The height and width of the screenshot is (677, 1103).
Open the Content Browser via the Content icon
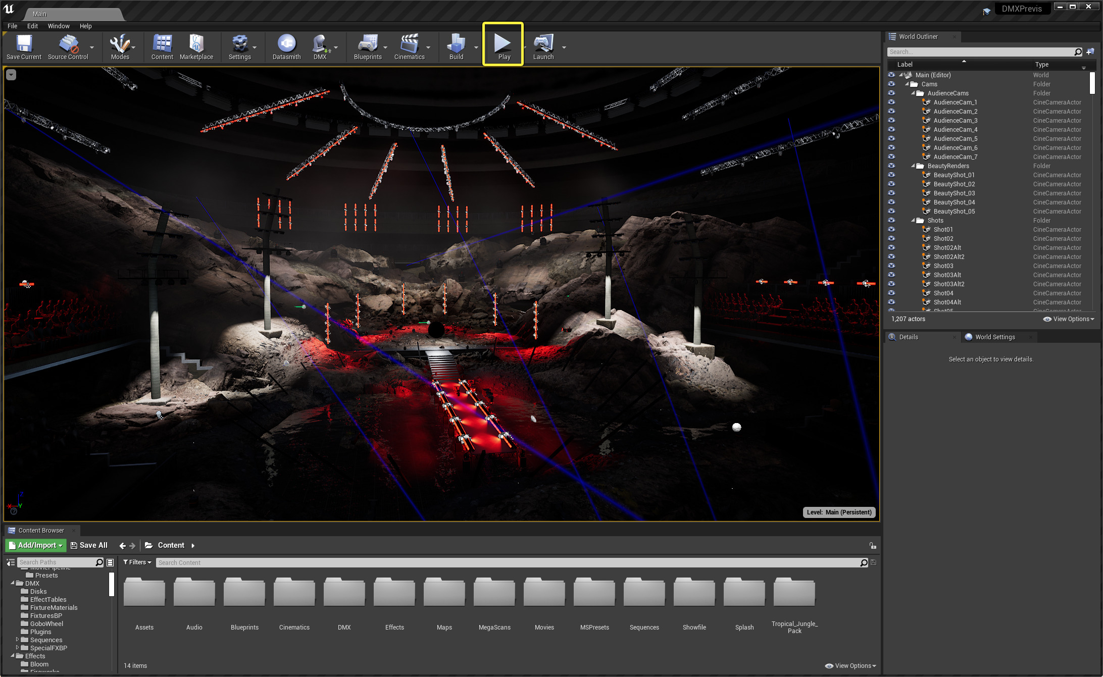coord(162,46)
